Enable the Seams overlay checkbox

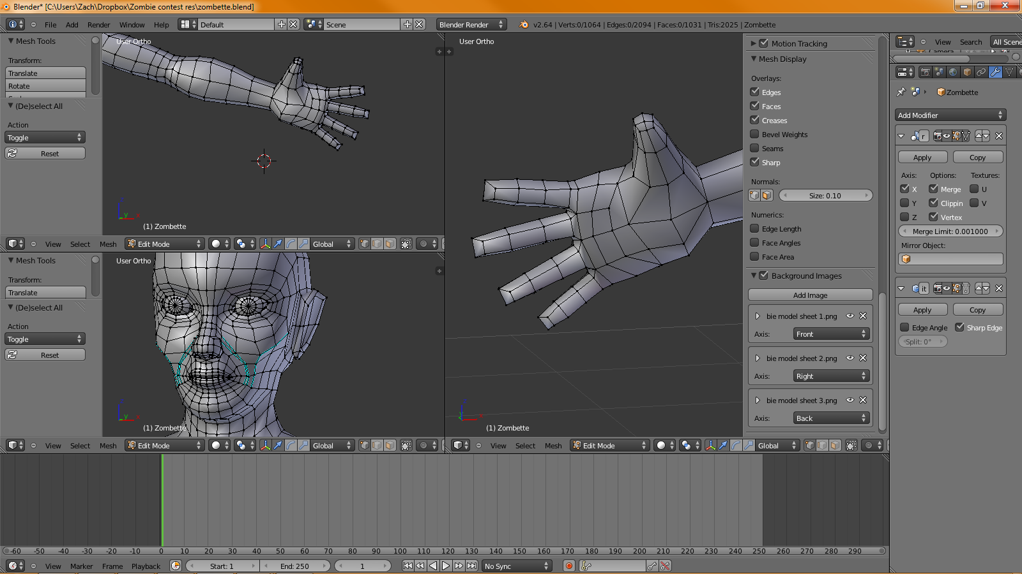point(754,148)
